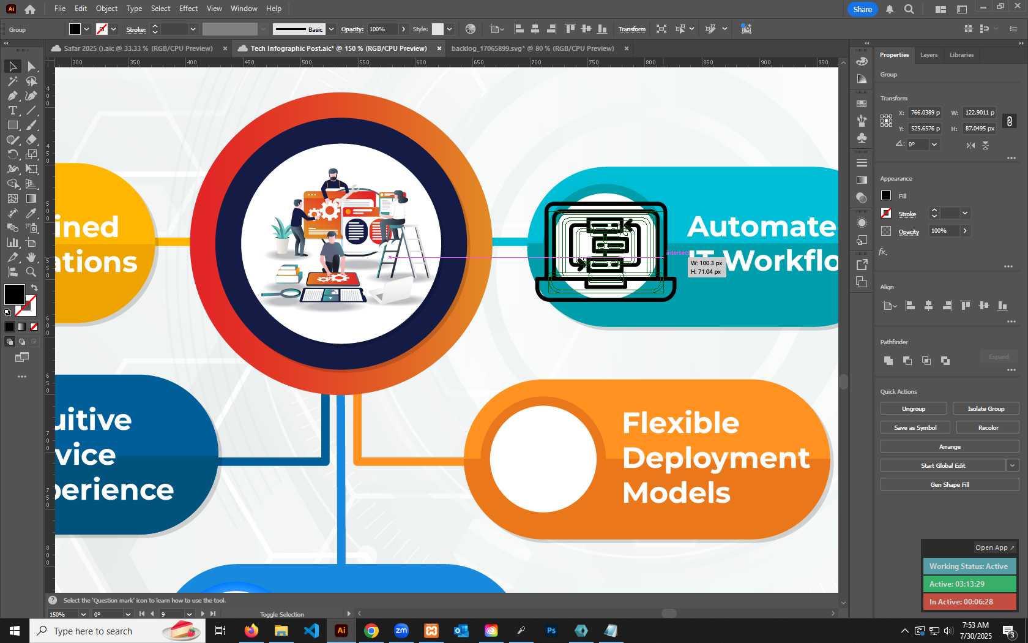Switch to the Libraries panel tab
Screen dimensions: 1028x643
961,55
